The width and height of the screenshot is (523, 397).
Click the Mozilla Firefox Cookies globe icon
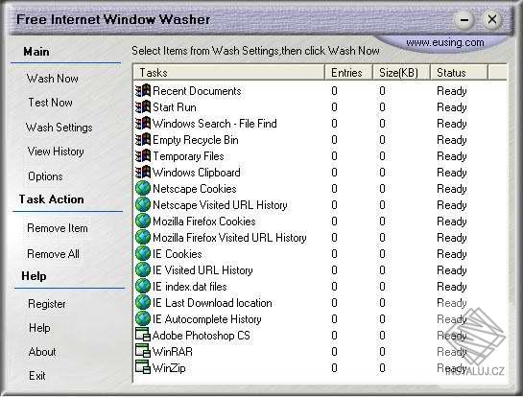coord(143,221)
